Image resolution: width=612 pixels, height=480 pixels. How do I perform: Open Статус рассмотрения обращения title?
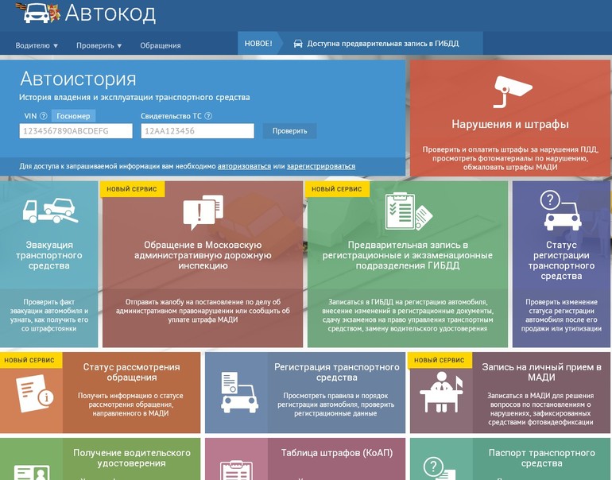coord(131,372)
